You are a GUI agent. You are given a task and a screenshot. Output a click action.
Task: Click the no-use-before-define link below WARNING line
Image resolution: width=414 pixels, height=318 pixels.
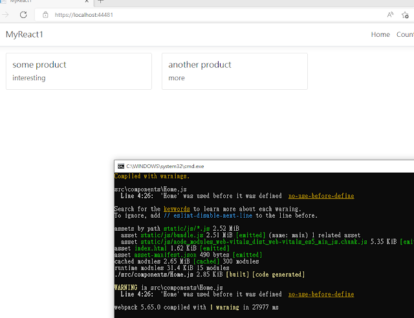[x=321, y=294]
